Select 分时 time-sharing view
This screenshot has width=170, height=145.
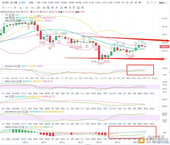[39, 3]
